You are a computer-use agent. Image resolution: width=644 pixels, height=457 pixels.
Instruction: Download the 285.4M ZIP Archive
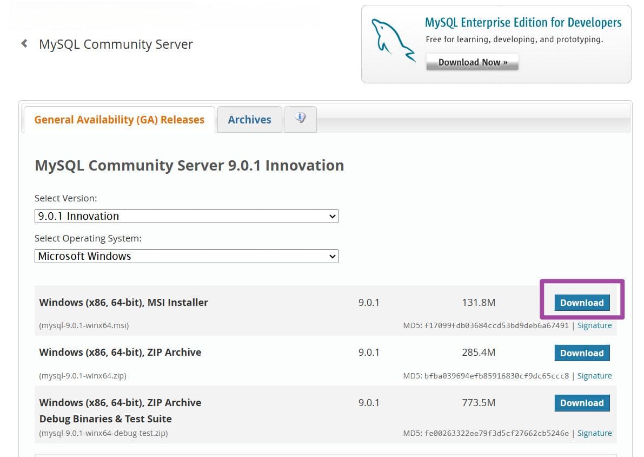point(582,352)
